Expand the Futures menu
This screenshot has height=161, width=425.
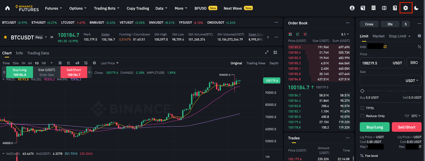tap(53, 8)
